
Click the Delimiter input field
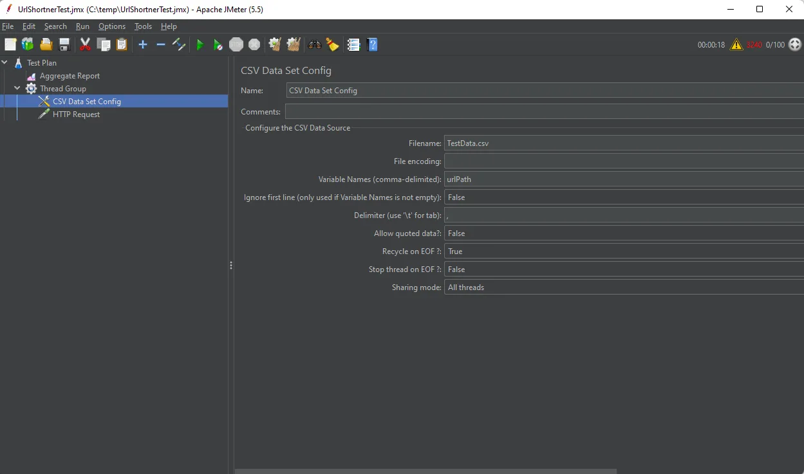click(624, 215)
